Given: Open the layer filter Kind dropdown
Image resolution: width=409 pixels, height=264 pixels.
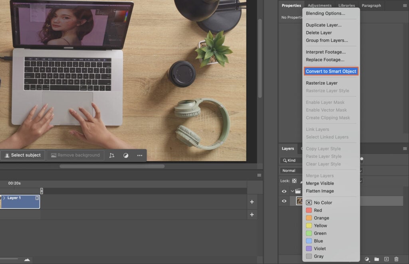Looking at the screenshot, I should pyautogui.click(x=292, y=160).
